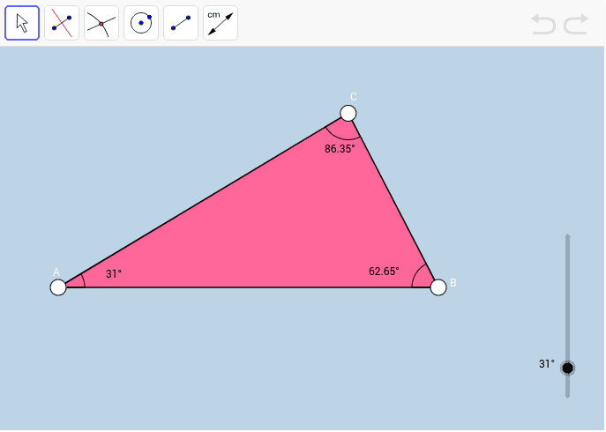This screenshot has height=432, width=606.
Task: Select the Segment tool
Action: point(181,23)
